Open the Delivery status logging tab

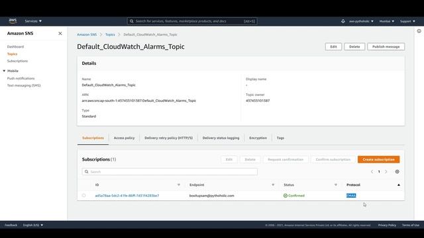coord(221,138)
